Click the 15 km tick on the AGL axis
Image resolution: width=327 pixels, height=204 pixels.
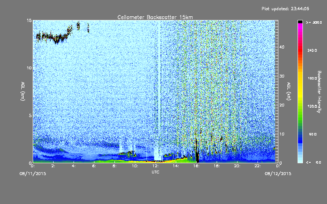pyautogui.click(x=29, y=20)
